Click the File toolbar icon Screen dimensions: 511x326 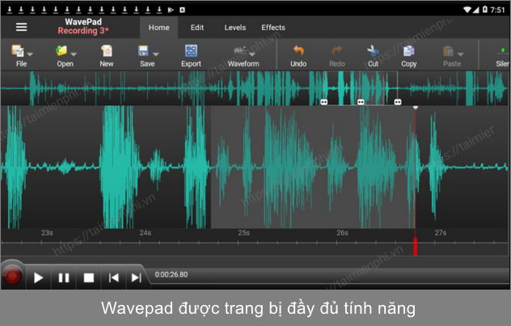click(x=17, y=51)
